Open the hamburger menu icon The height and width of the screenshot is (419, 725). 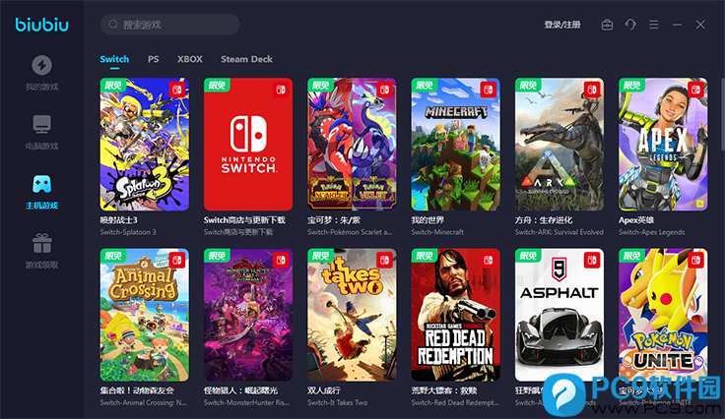pyautogui.click(x=654, y=25)
